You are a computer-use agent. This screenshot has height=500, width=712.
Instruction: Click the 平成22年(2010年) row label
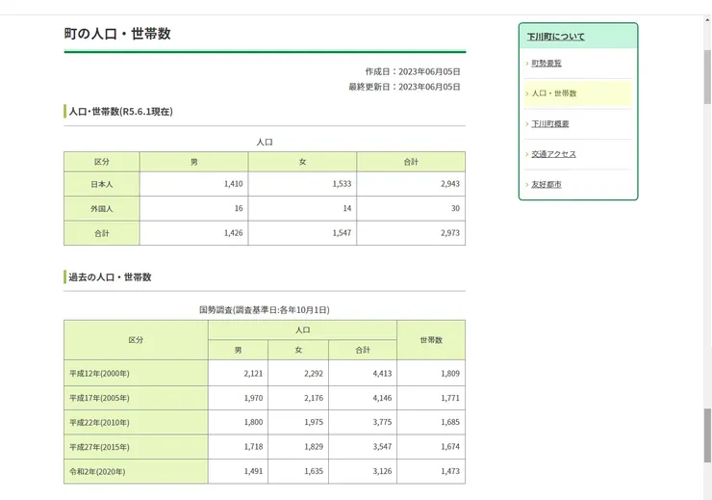click(99, 423)
